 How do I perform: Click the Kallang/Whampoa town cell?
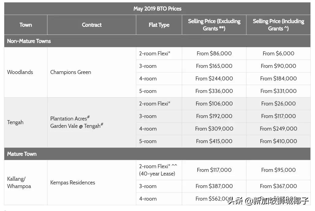point(19,183)
